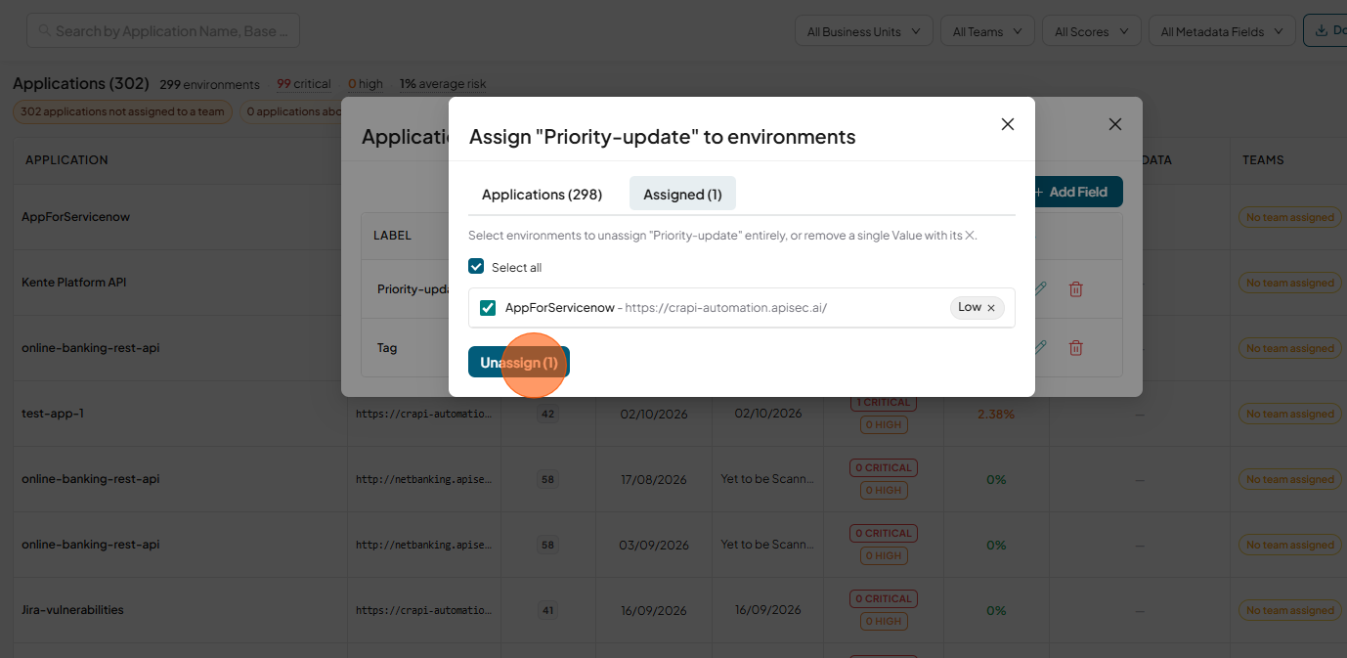Open the Kente Platform API application

(74, 283)
